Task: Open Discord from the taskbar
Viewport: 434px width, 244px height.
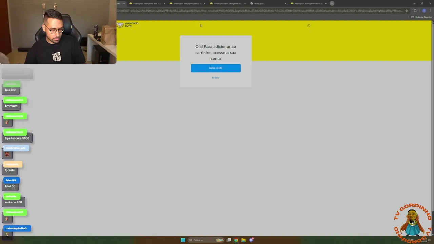Action: [251, 240]
